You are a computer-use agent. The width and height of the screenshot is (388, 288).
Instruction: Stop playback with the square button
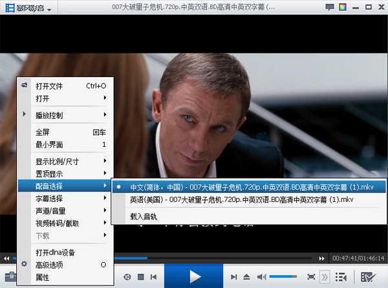(141, 277)
